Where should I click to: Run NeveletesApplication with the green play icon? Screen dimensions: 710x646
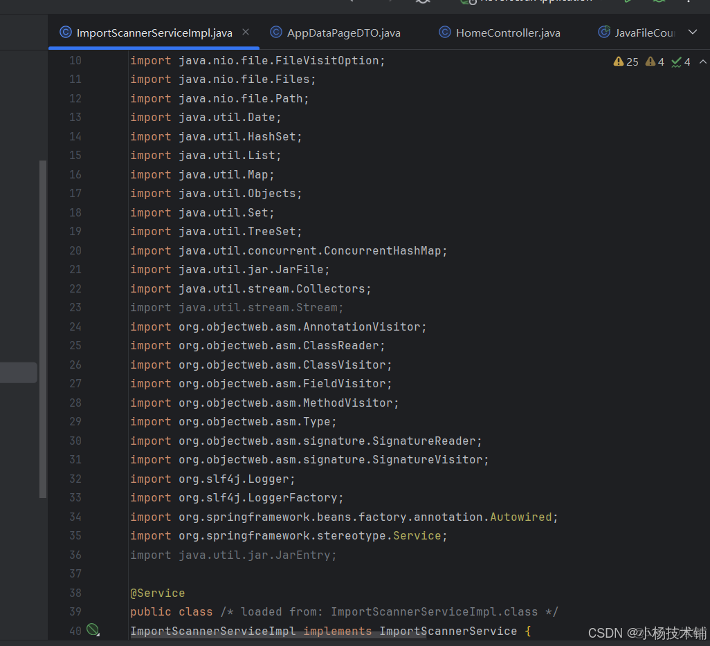(626, 3)
